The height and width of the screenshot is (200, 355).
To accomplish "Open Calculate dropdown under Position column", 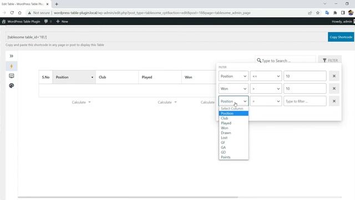I will coord(82,102).
